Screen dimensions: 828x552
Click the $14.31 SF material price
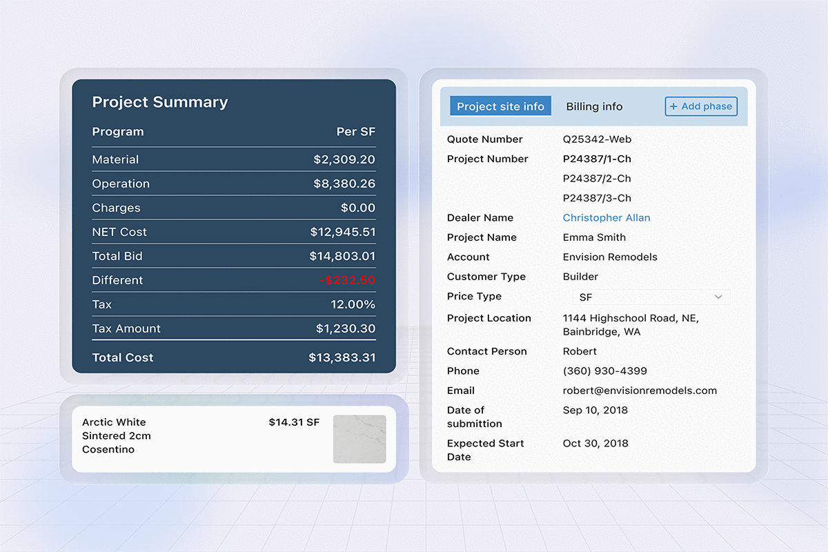(x=294, y=422)
